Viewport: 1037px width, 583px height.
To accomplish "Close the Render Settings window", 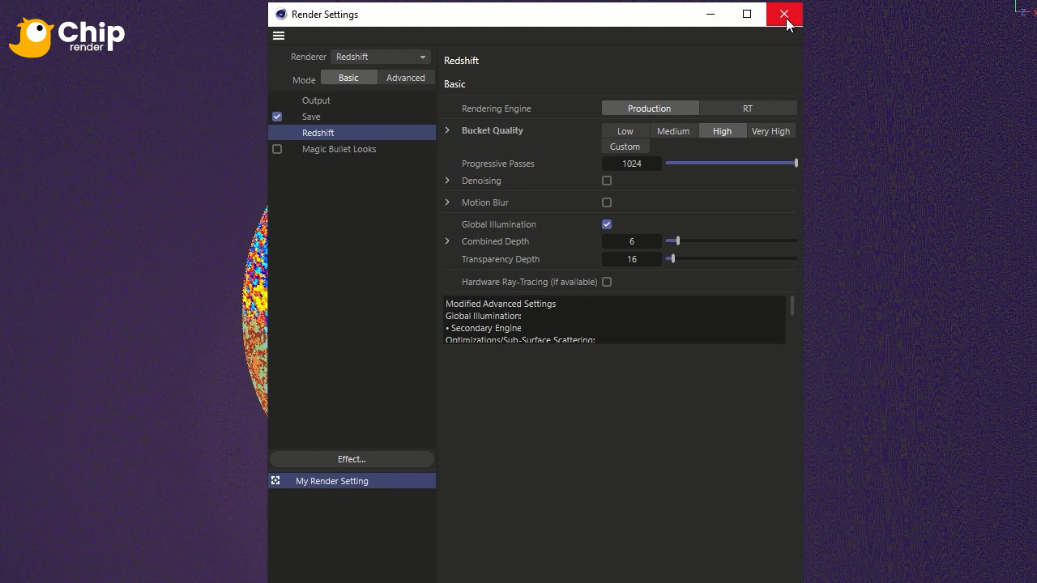I will [x=784, y=14].
